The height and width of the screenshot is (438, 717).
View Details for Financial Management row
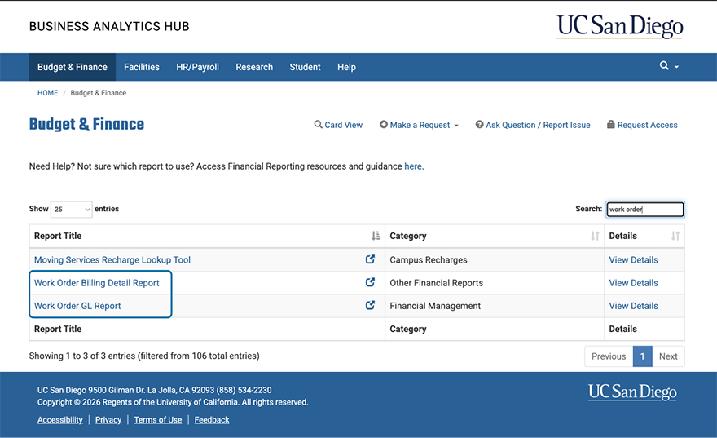point(633,306)
